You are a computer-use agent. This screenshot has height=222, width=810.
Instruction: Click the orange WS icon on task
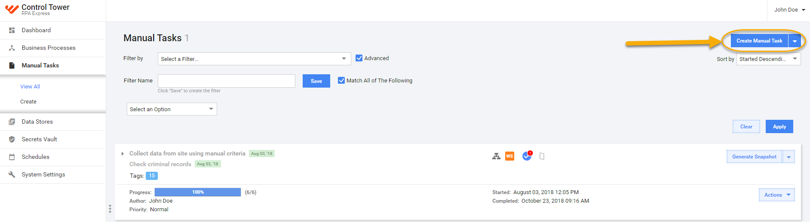[x=509, y=156]
